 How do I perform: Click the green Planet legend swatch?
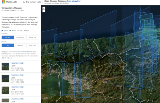point(10,31)
